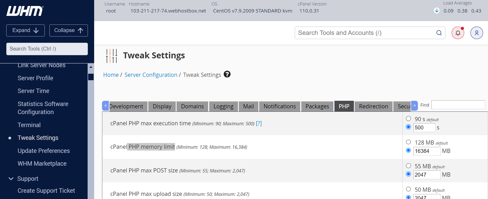Collapse all sidebar menu sections
The height and width of the screenshot is (199, 488).
point(69,30)
